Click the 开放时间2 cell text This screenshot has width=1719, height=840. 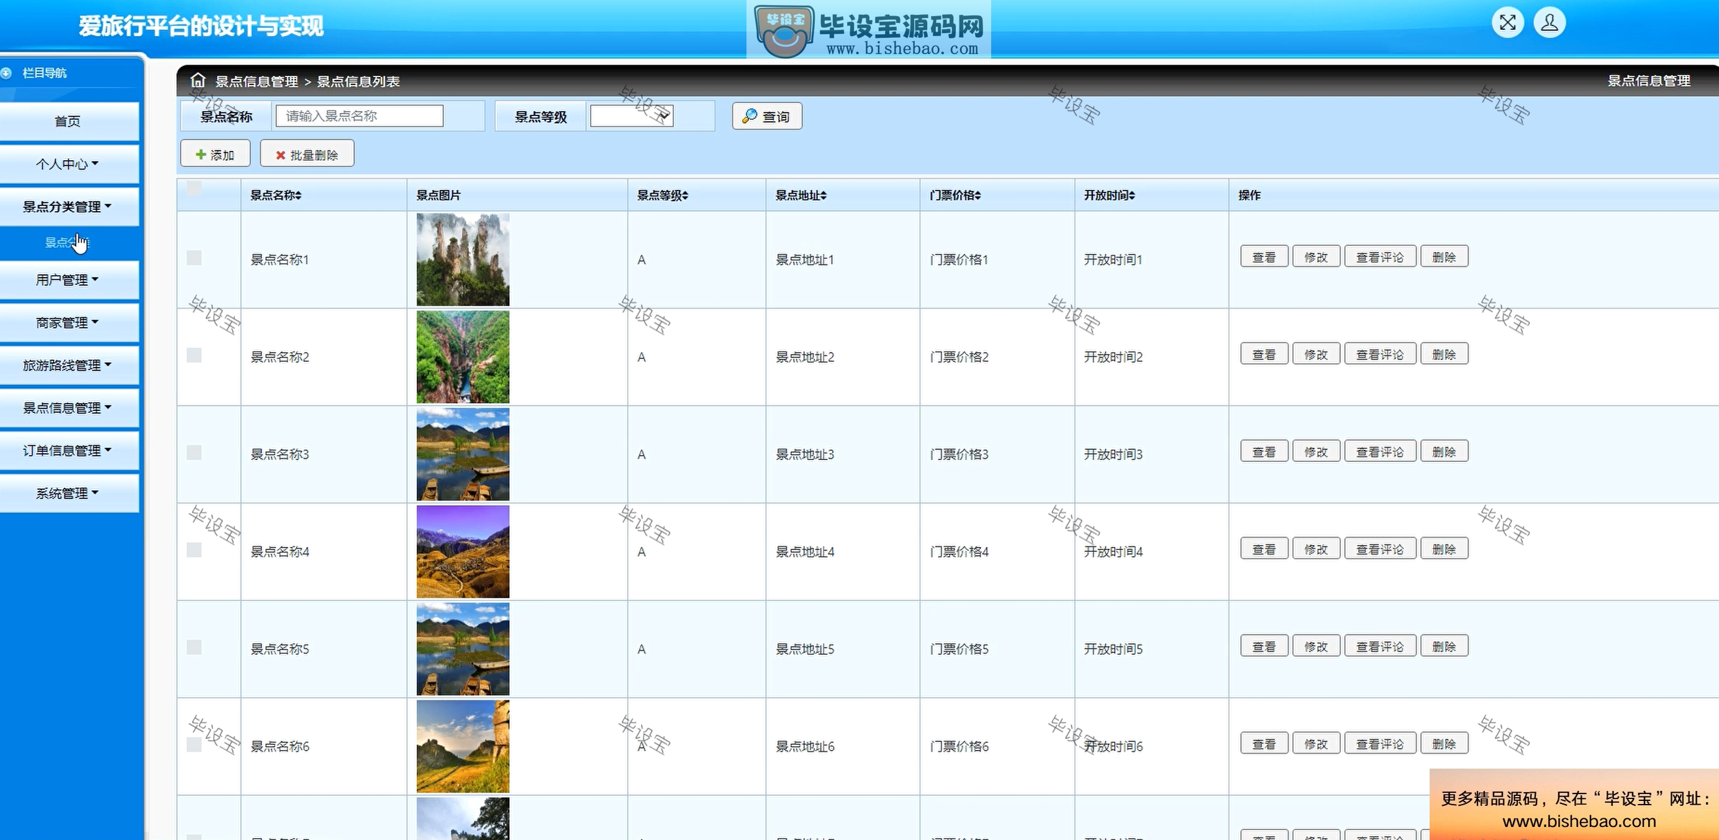pyautogui.click(x=1113, y=357)
